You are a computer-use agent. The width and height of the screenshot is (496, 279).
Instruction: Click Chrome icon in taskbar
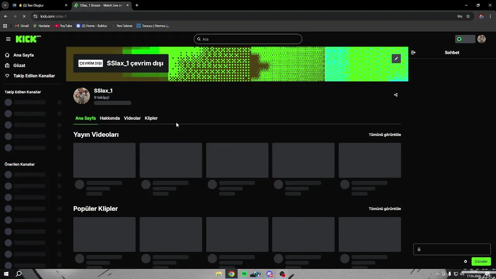(231, 274)
